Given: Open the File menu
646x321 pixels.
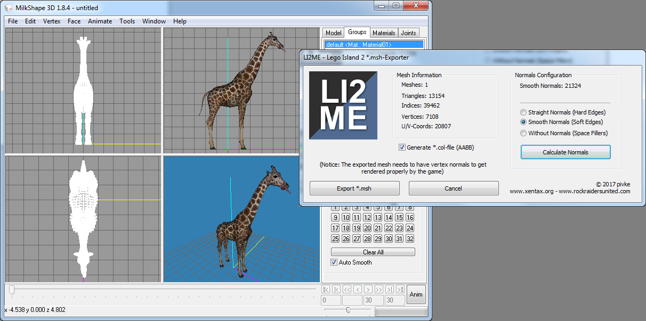Looking at the screenshot, I should 13,21.
